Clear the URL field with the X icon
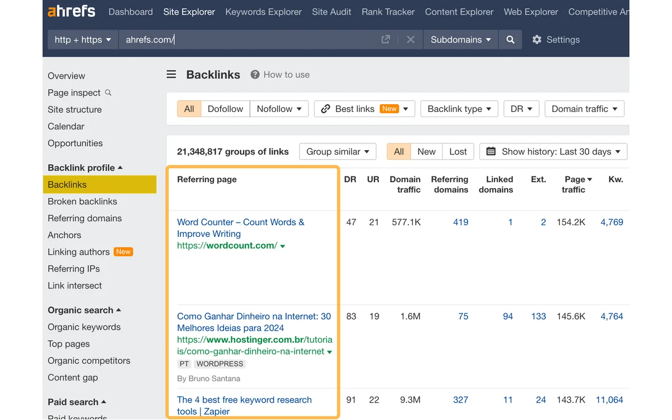 click(x=410, y=39)
